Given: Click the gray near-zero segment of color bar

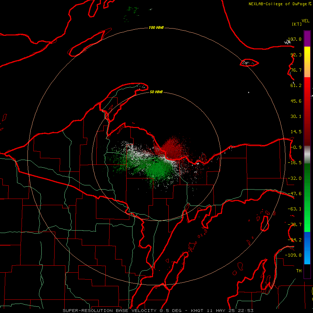Looking at the screenshot, I should pos(307,155).
